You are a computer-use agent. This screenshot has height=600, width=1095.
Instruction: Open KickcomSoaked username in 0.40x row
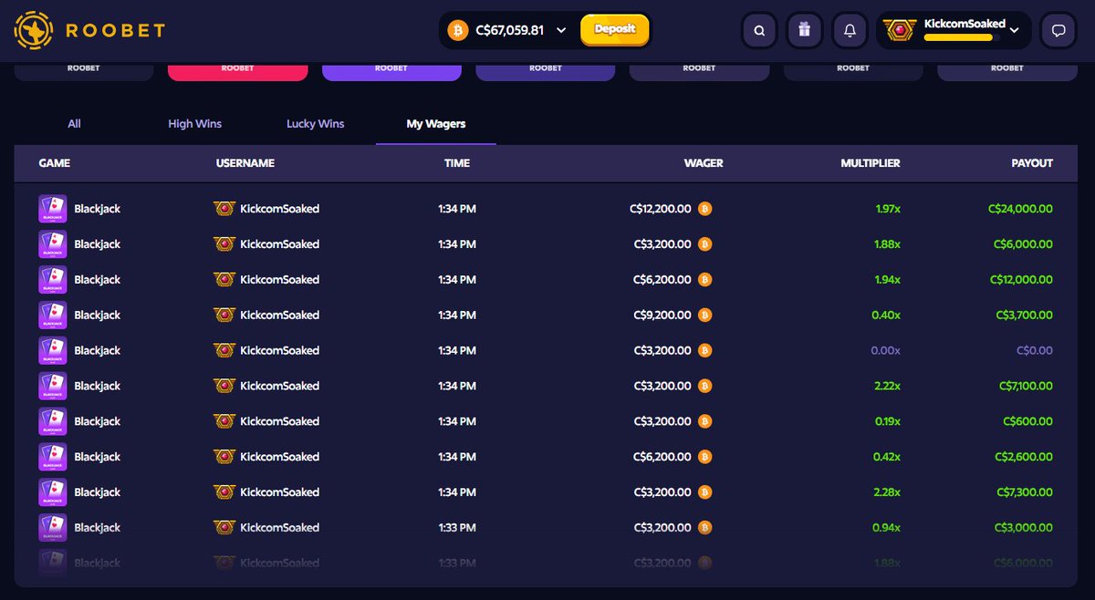tap(280, 316)
